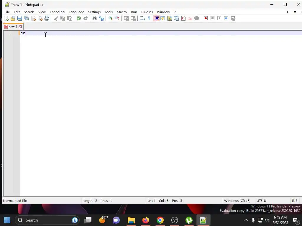Open the ? help menu

click(175, 12)
